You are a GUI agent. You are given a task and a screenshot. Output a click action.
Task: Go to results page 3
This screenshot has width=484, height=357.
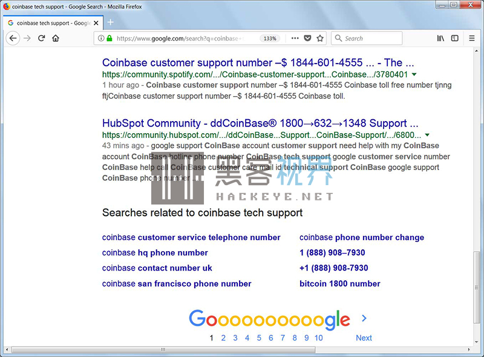pos(235,338)
